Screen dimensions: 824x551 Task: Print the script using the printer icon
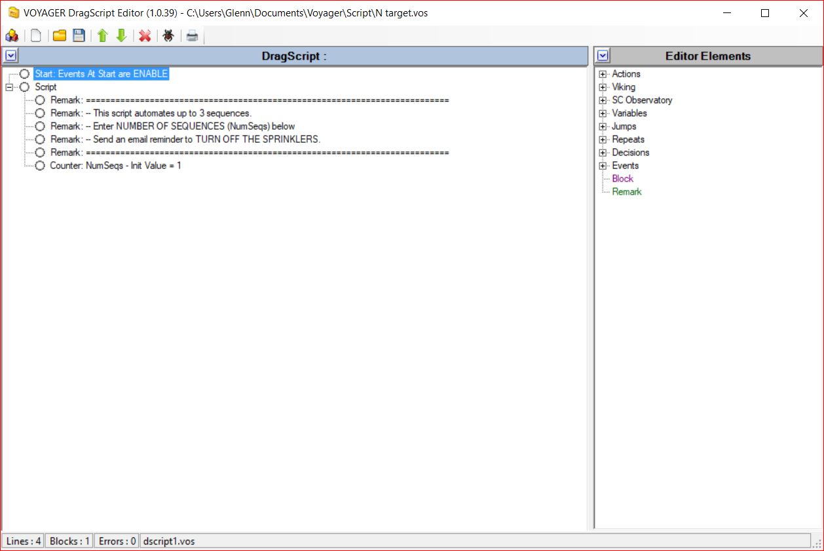click(x=192, y=35)
